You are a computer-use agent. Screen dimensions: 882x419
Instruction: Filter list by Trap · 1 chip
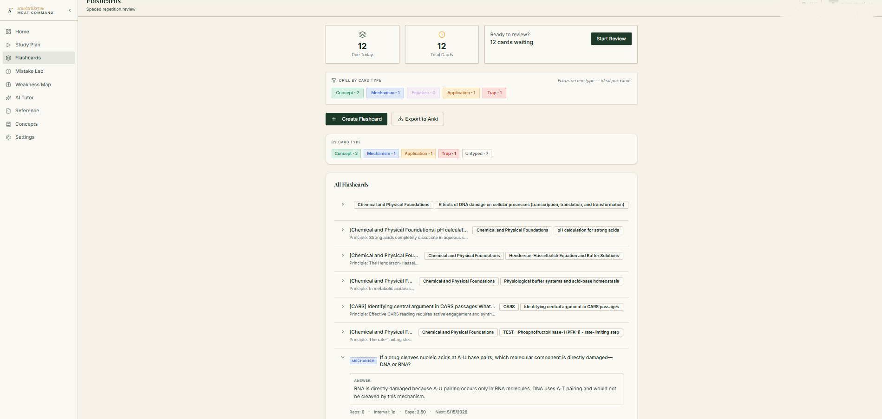pos(449,154)
